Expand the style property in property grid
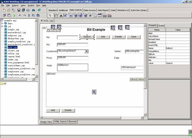 (x=149, y=54)
